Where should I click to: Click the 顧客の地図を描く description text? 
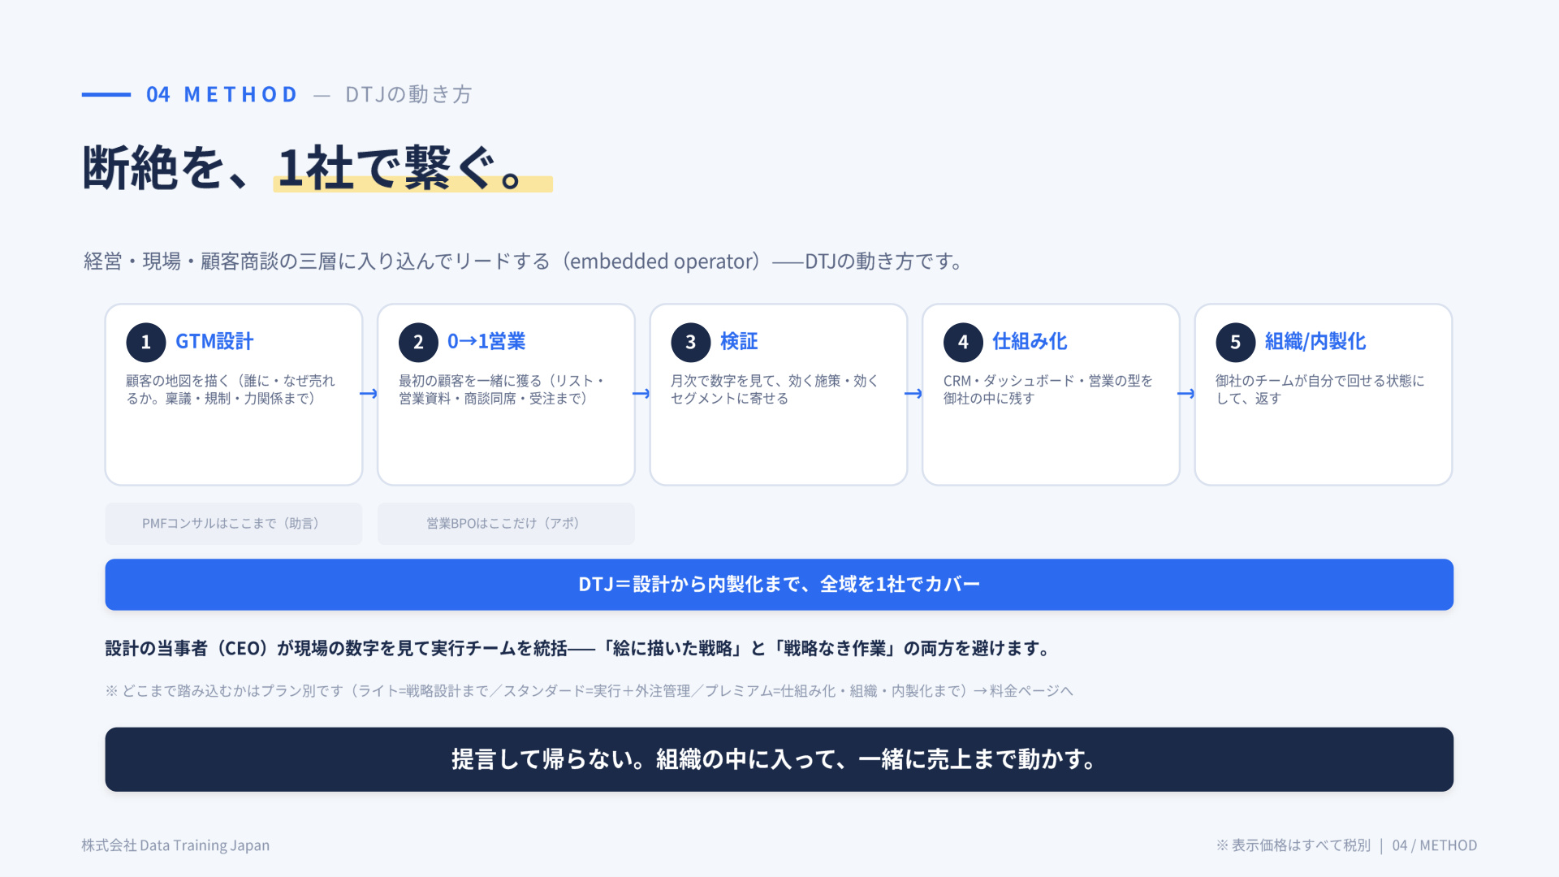pyautogui.click(x=231, y=390)
